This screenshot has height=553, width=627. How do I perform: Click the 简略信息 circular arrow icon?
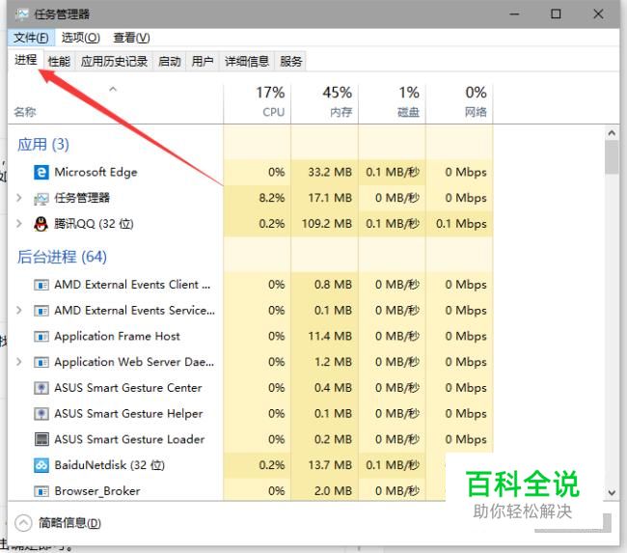tap(23, 523)
